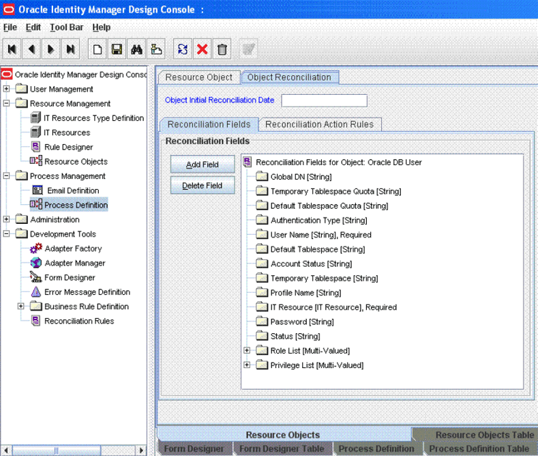Select the Resource Objects bottom tab
Viewport: 538px width, 456px height.
pos(283,435)
